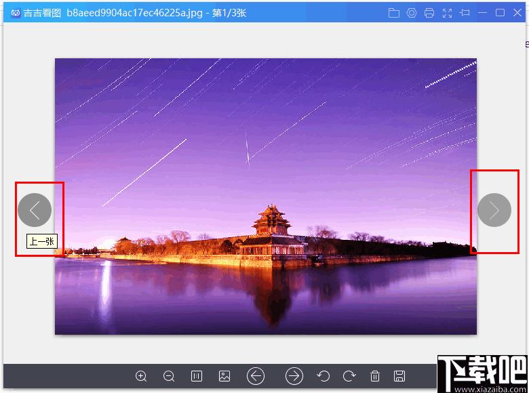Viewport: 529px width, 393px height.
Task: Rotate the image clockwise
Action: [x=349, y=376]
